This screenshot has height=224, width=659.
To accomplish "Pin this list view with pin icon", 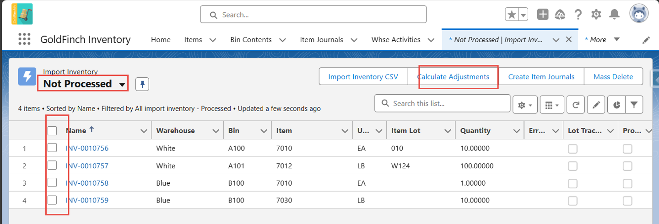I will point(142,85).
